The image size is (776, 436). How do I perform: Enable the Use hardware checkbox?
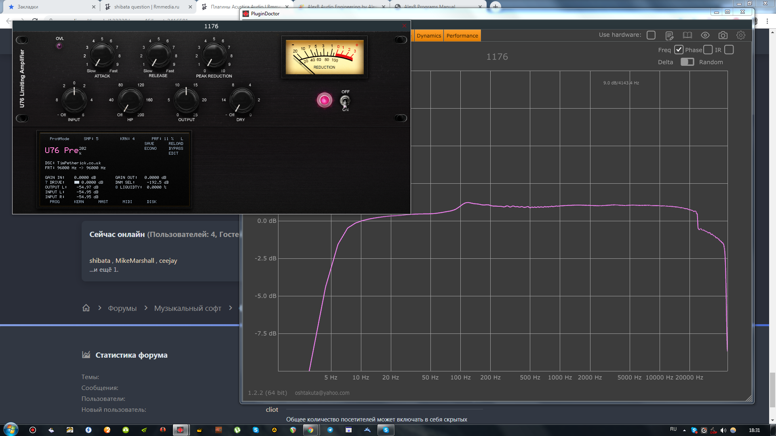tap(651, 35)
